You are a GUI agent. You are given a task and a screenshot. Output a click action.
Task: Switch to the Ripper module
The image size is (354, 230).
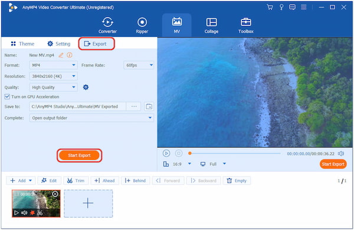(142, 25)
